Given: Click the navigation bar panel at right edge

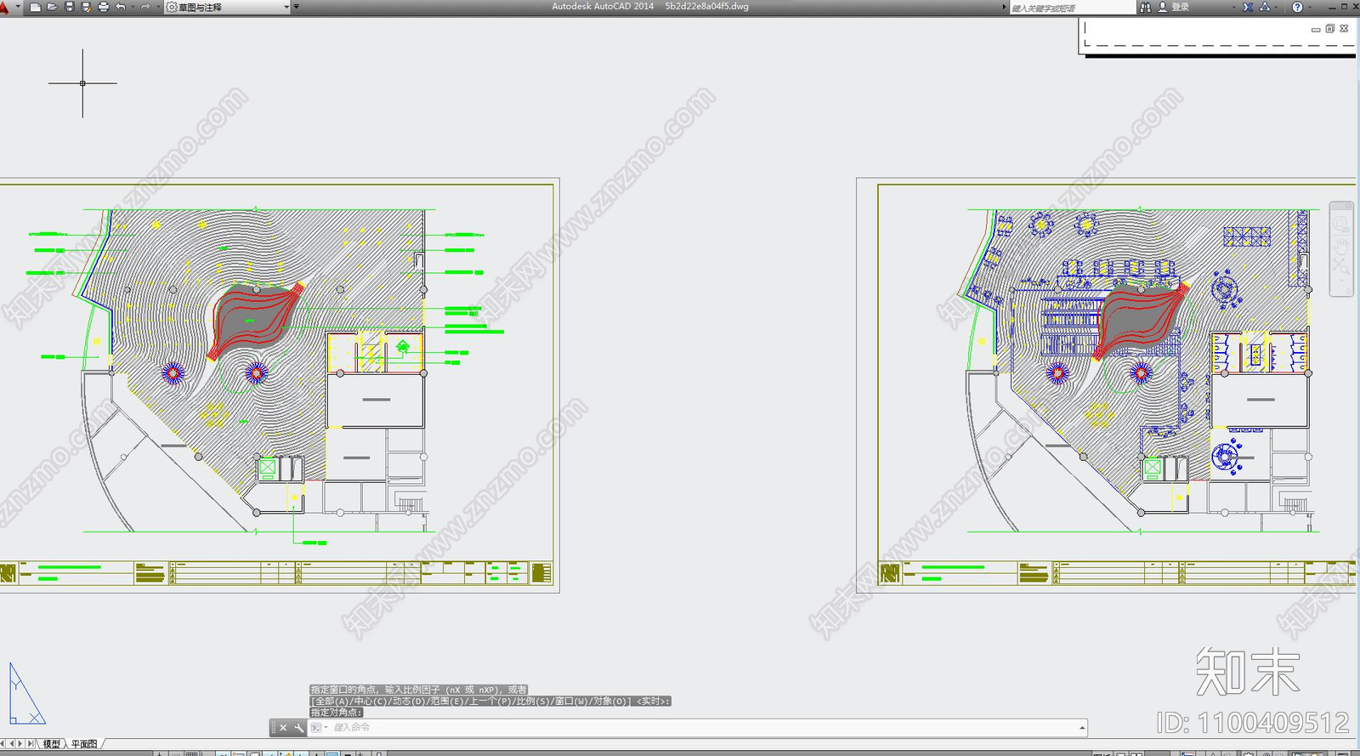Looking at the screenshot, I should pos(1341,249).
